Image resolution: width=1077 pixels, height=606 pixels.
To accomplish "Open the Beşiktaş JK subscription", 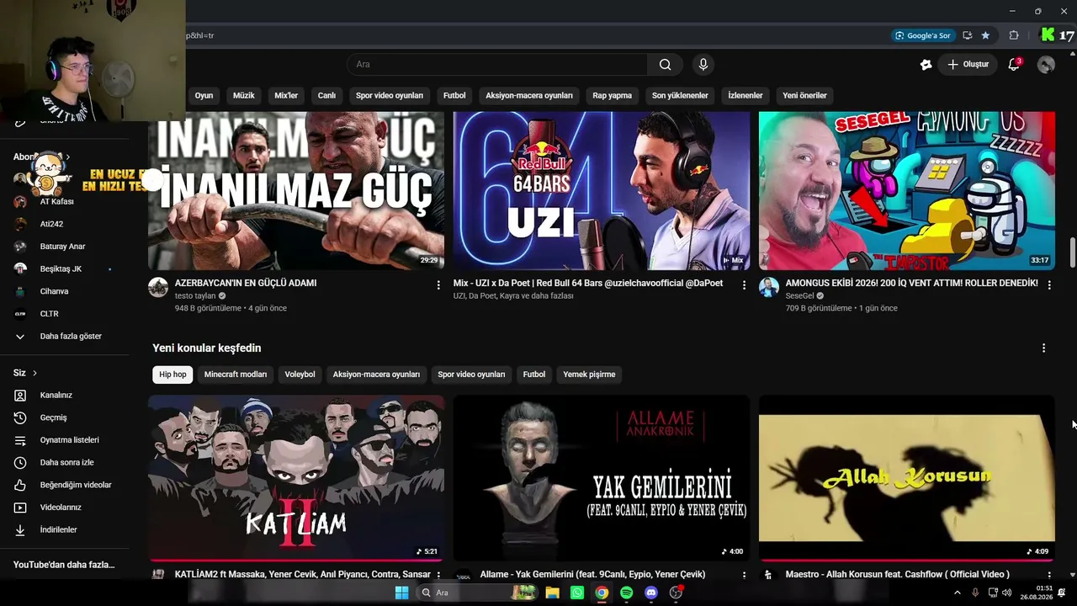I will click(x=61, y=269).
